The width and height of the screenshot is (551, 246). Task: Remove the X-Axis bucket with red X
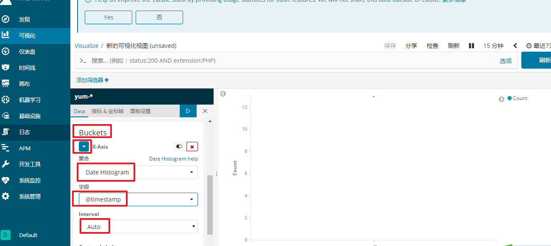point(192,146)
